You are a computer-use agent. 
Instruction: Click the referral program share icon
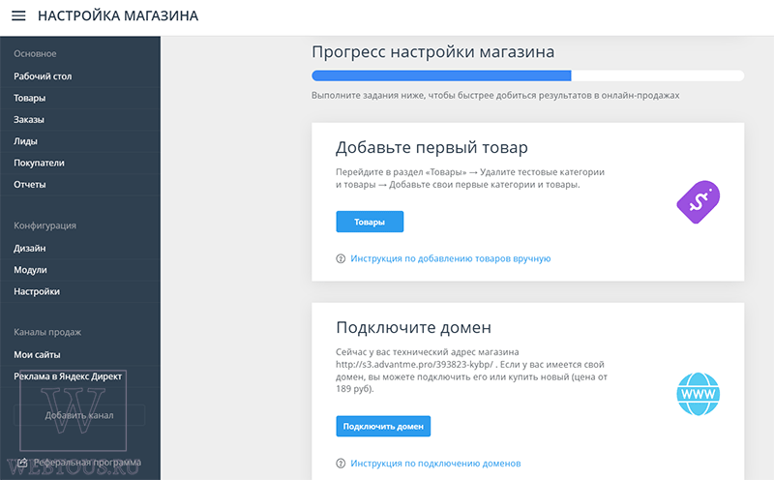point(22,463)
